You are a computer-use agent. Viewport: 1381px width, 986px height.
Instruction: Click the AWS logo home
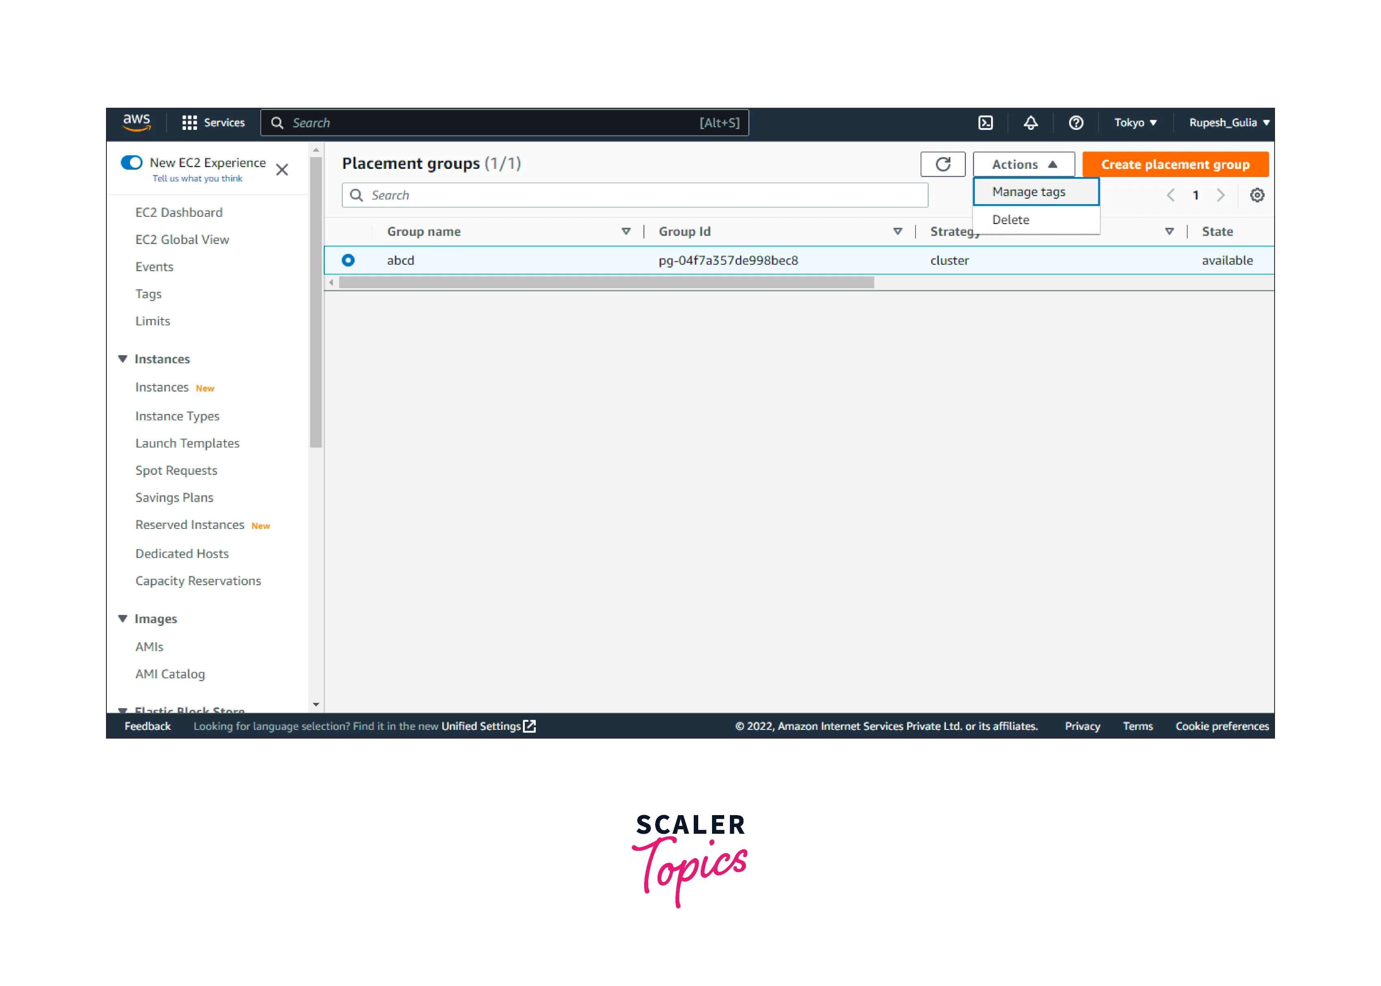tap(137, 122)
